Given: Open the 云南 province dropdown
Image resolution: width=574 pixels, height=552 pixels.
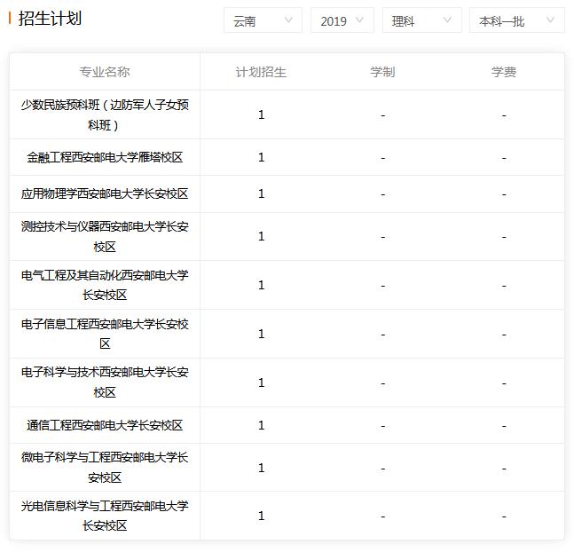Looking at the screenshot, I should [x=263, y=20].
